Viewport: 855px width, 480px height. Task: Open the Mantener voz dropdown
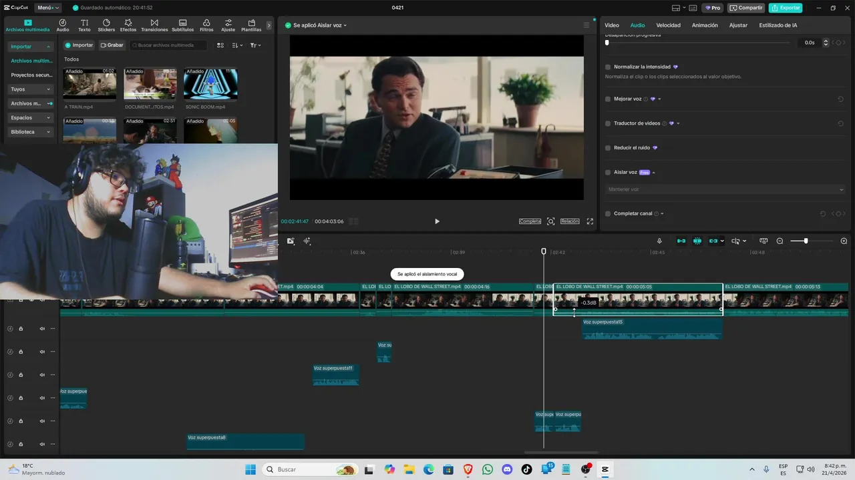725,190
